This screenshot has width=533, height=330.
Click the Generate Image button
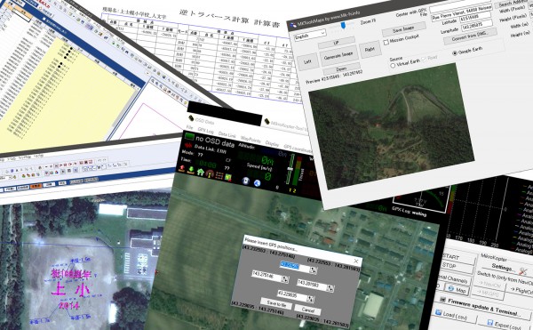click(x=338, y=55)
